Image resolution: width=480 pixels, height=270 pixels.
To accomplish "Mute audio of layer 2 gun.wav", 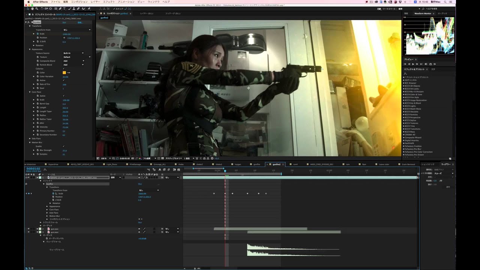I will (28, 229).
